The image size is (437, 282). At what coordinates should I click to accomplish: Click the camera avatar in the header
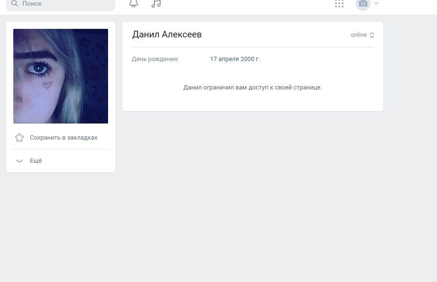click(363, 4)
